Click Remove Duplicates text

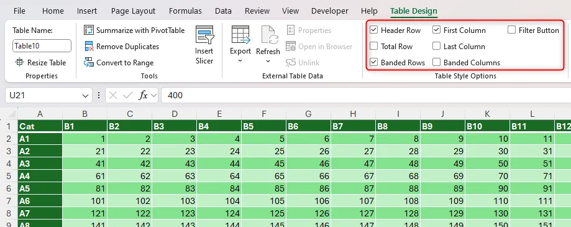point(127,46)
